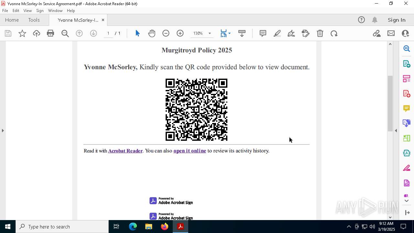Select the highlight text pen tool
Image resolution: width=414 pixels, height=233 pixels.
tap(277, 33)
